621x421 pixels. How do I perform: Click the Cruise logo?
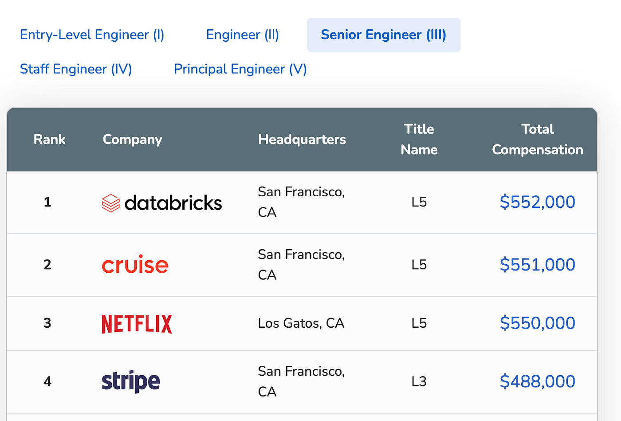[135, 265]
